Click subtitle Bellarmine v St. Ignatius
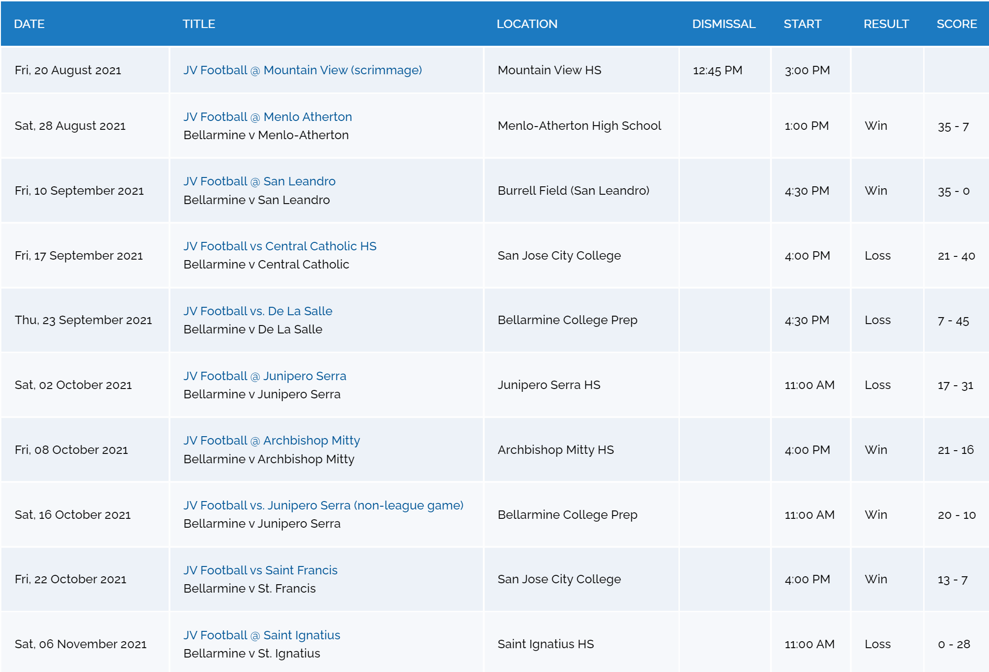Viewport: 989px width, 672px height. [252, 653]
